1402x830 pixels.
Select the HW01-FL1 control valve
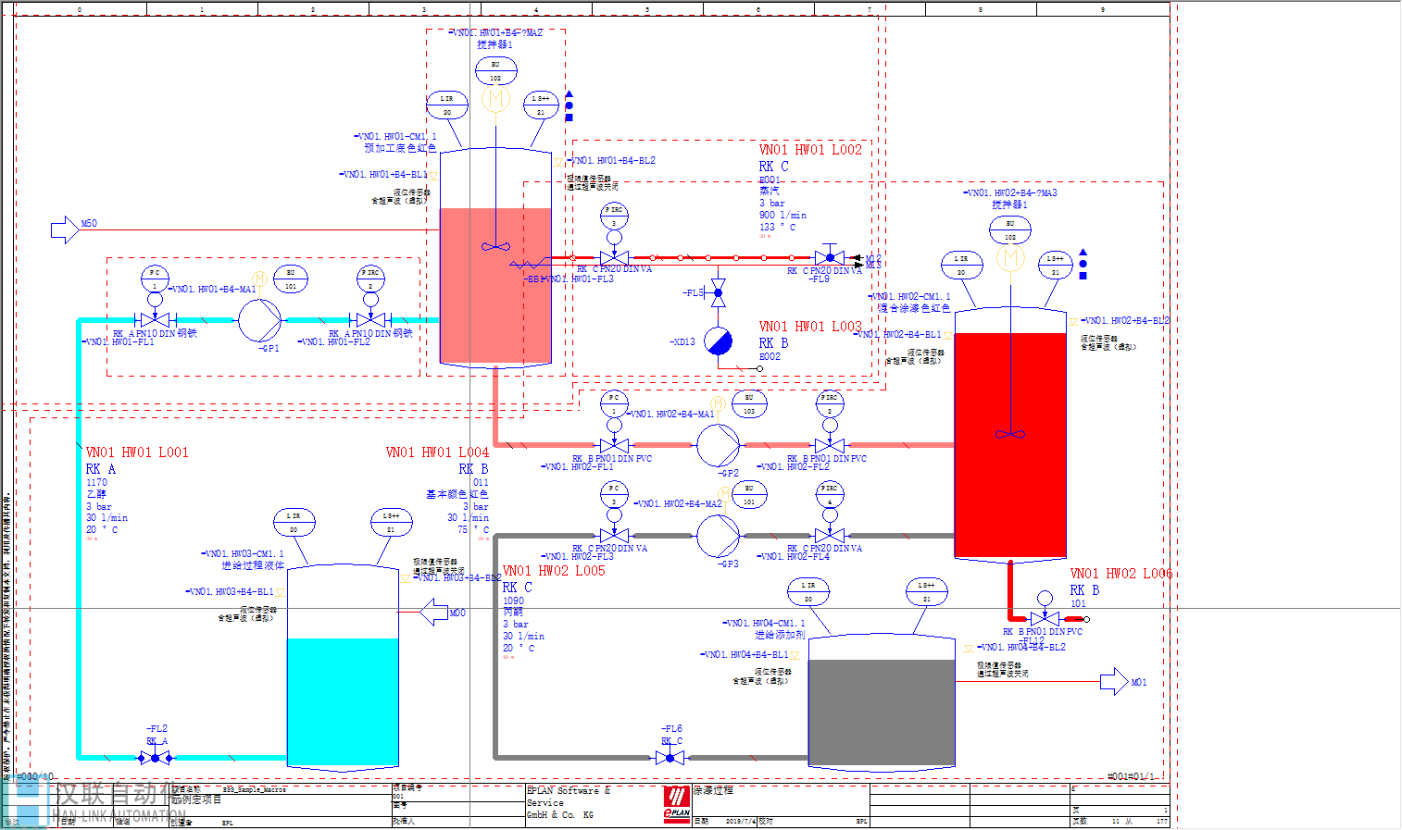point(155,320)
